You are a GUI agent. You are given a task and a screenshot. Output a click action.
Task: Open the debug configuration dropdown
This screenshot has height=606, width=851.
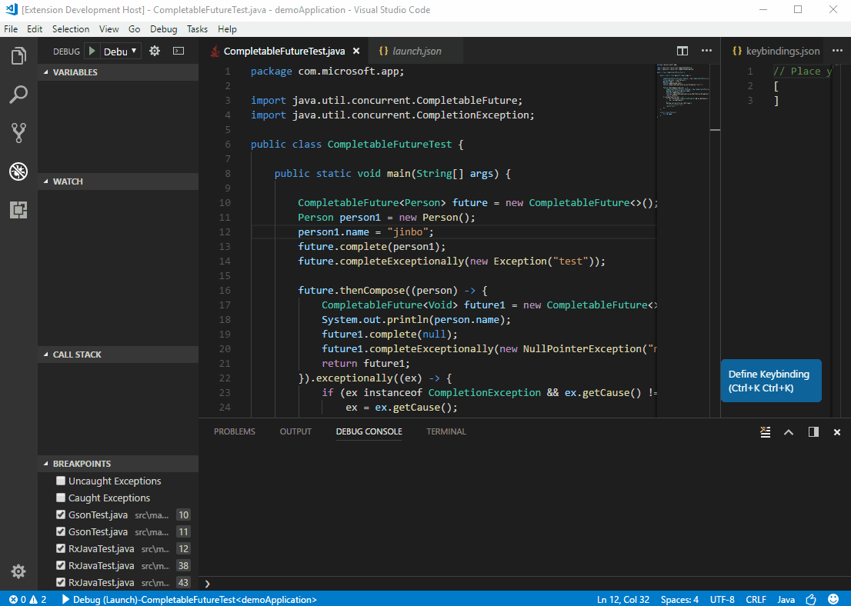coord(119,51)
